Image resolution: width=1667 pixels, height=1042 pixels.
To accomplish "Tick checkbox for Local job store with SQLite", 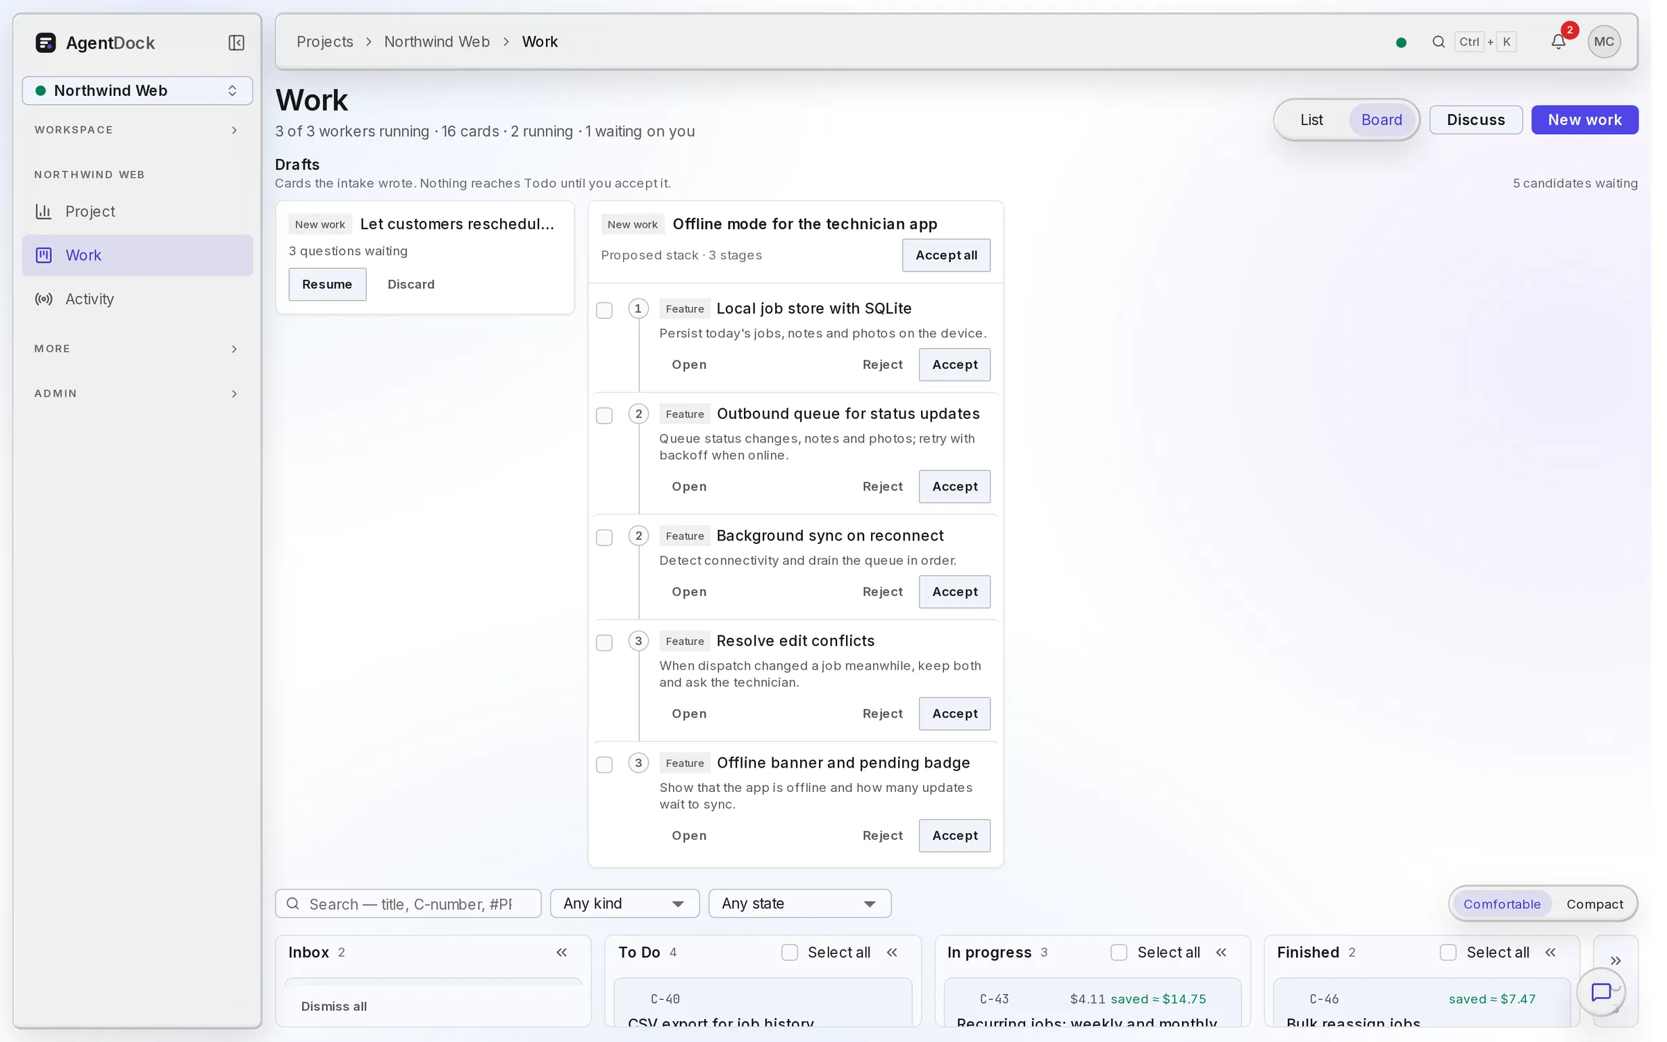I will 604,311.
